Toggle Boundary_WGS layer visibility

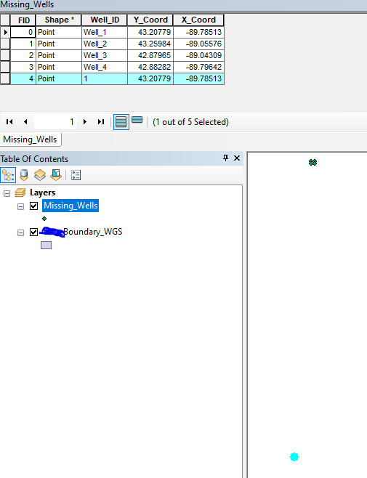click(x=34, y=232)
